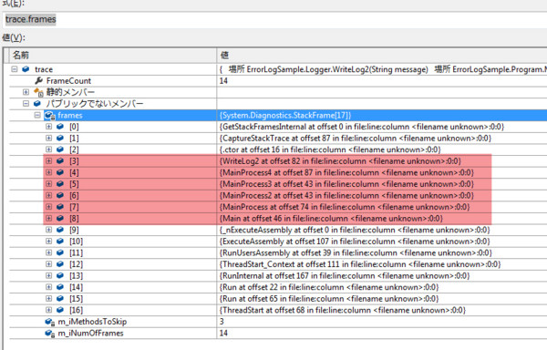The width and height of the screenshot is (547, 350).
Task: Click the frames private field icon
Action: tap(50, 116)
